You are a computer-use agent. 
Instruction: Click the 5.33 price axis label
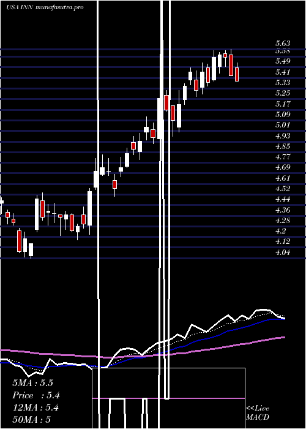pos(283,82)
